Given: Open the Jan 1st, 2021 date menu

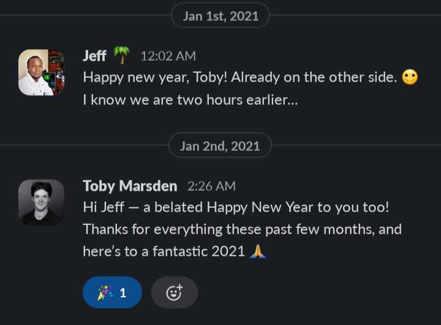Looking at the screenshot, I should click(x=221, y=15).
